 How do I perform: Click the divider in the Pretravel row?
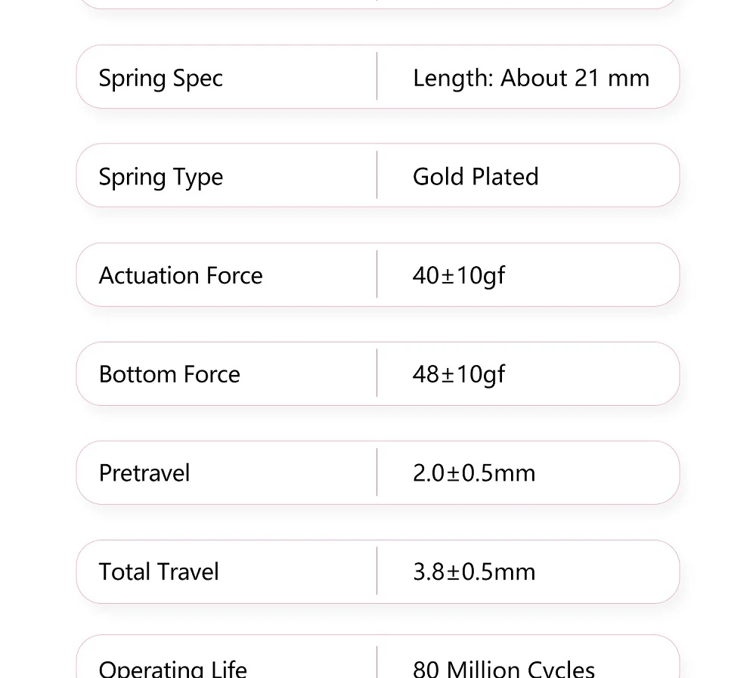tap(376, 472)
